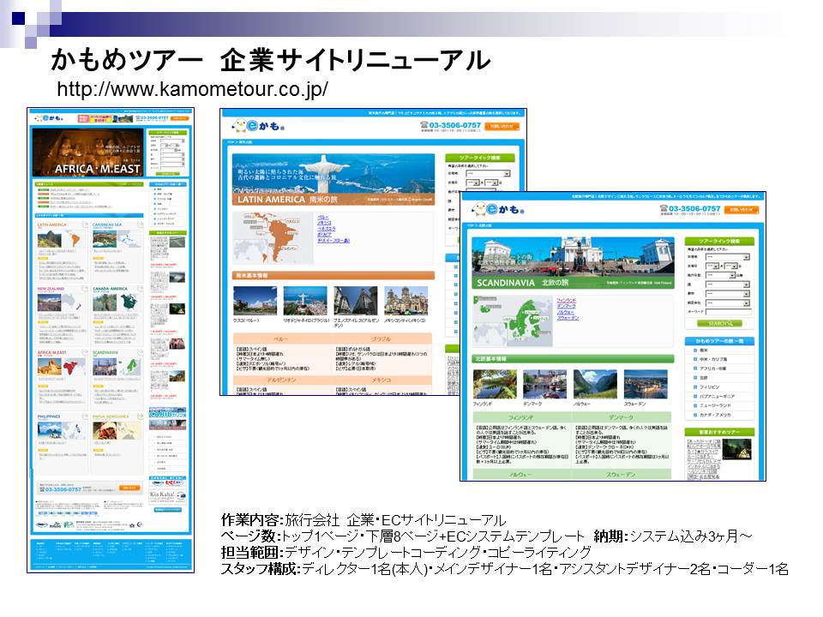Image resolution: width=823 pixels, height=617 pixels.
Task: Click the フィンランド link beside the Scandinavia map
Action: coord(566,301)
